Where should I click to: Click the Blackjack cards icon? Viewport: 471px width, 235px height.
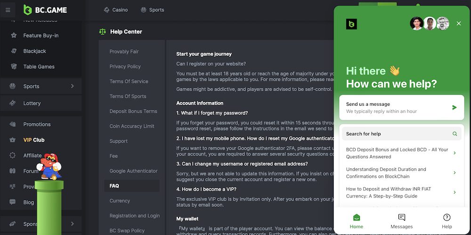14,51
